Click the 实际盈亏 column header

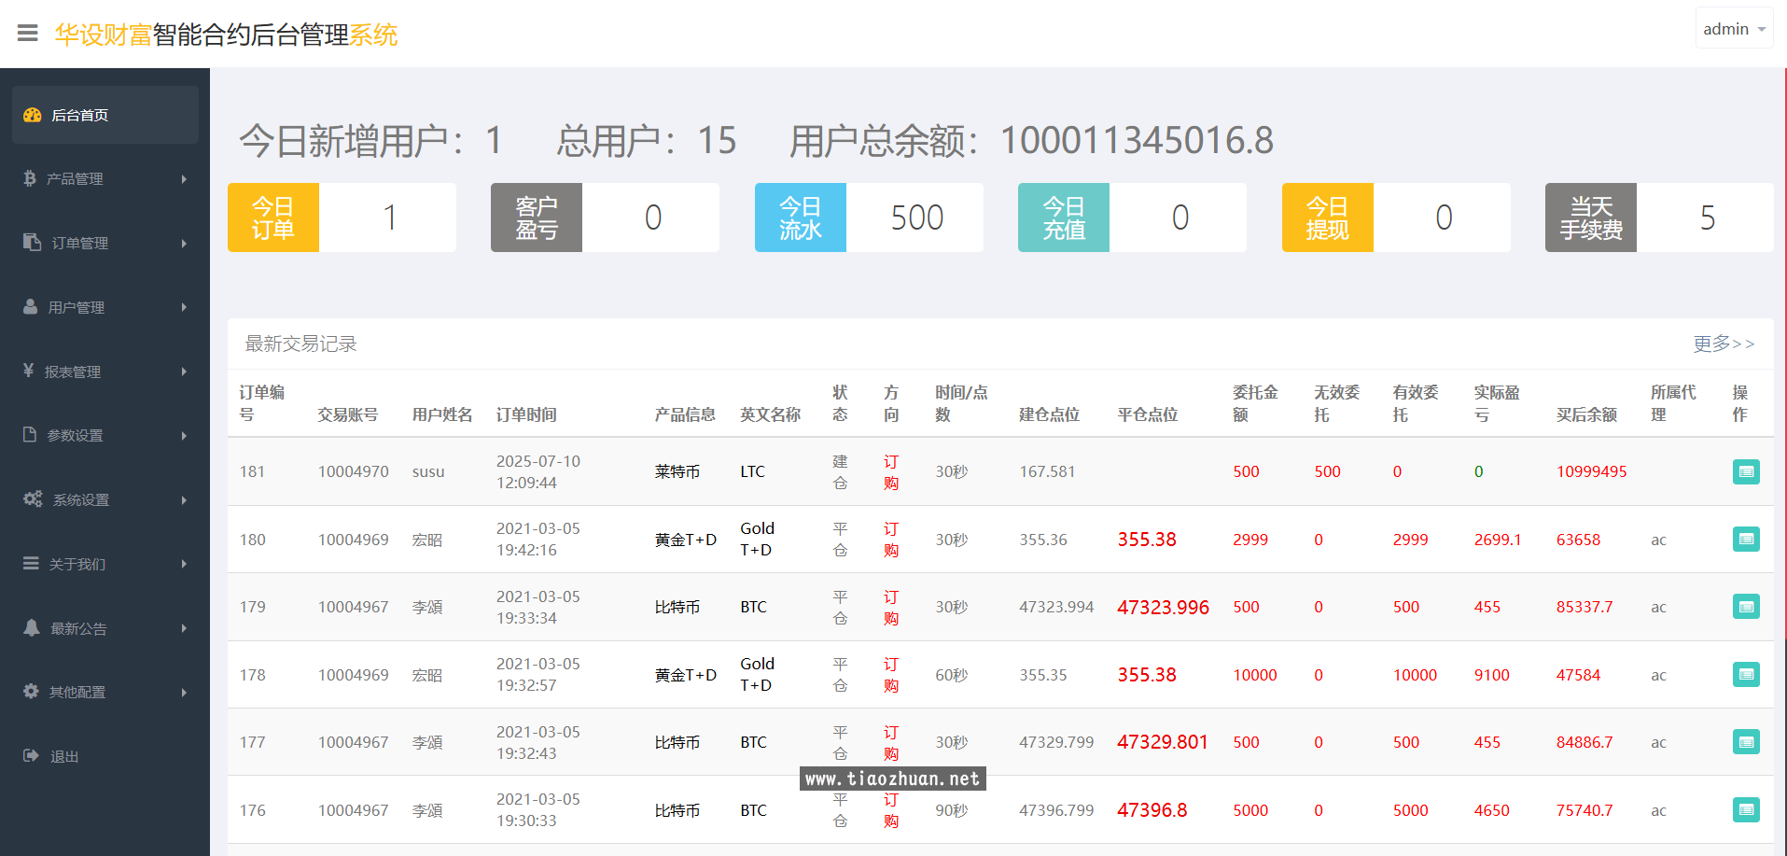(1497, 403)
